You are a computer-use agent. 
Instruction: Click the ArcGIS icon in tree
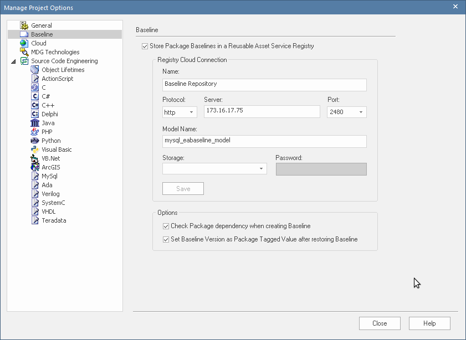point(35,167)
